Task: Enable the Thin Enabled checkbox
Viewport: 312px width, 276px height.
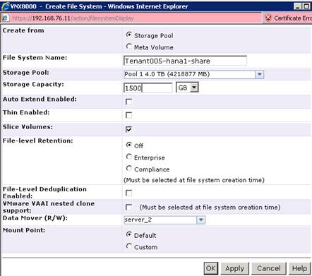Action: point(128,115)
